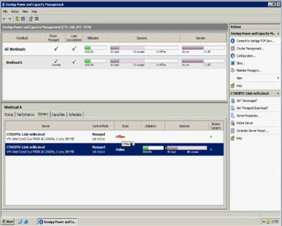Click the XenApp Power and Ca... taskbar button
This screenshot has width=282, height=226.
(x=58, y=222)
